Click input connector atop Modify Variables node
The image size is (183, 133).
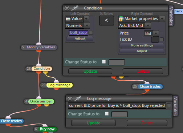click(x=39, y=44)
